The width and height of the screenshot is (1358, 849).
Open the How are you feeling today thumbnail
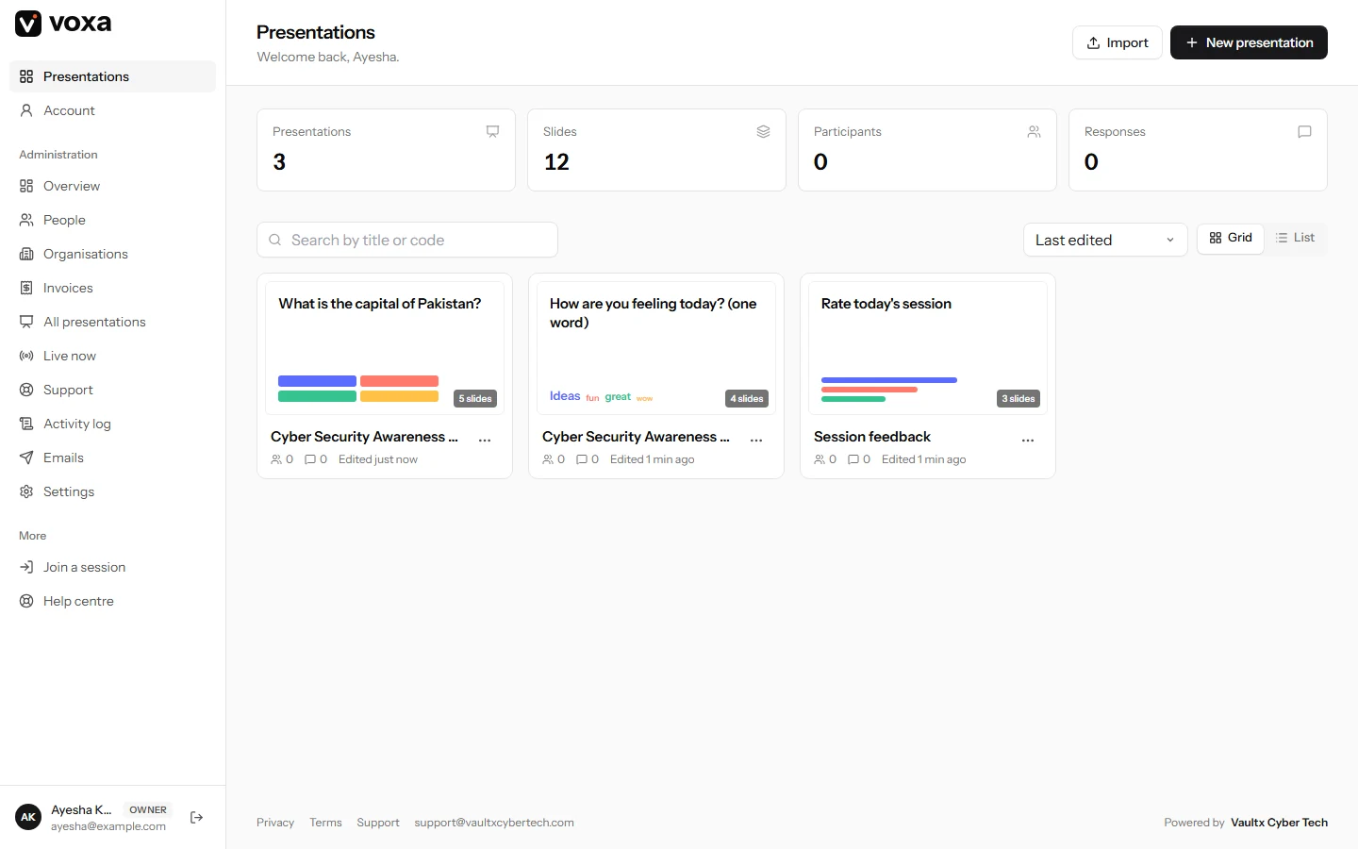(x=656, y=348)
